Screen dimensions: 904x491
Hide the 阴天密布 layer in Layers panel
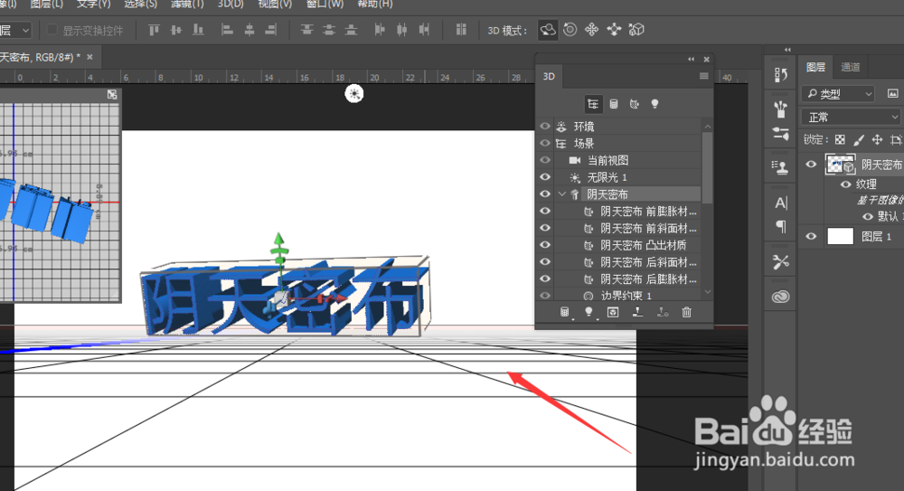click(811, 165)
